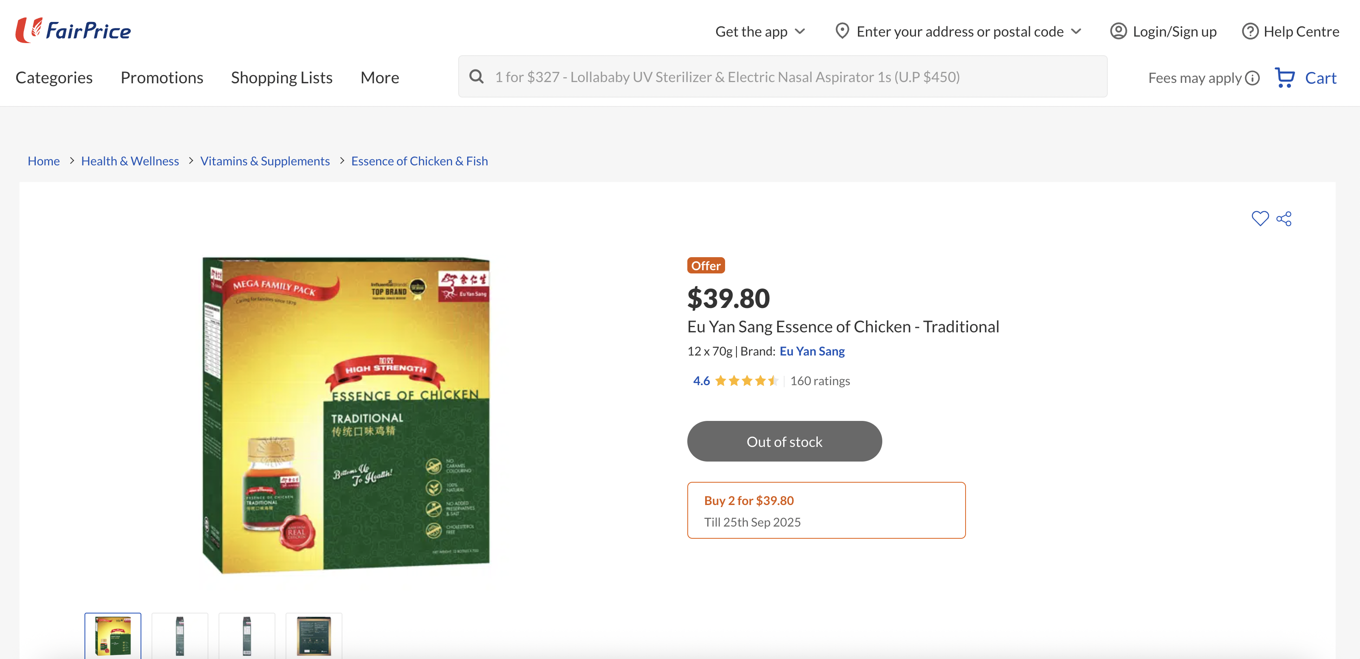
Task: Expand the More menu
Action: coord(379,78)
